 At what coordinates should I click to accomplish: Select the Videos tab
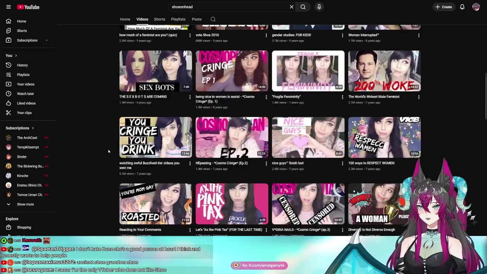142,19
